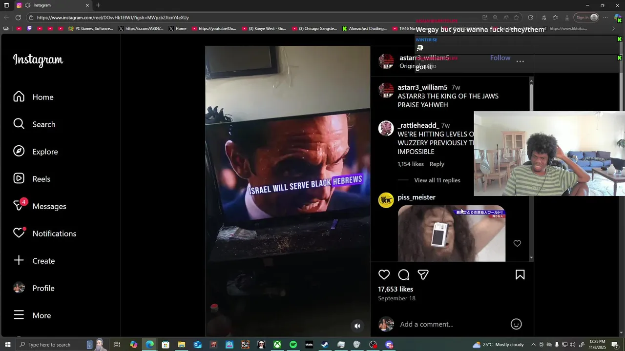Open the _rattleheadd_ username link
This screenshot has height=351, width=625.
418,125
